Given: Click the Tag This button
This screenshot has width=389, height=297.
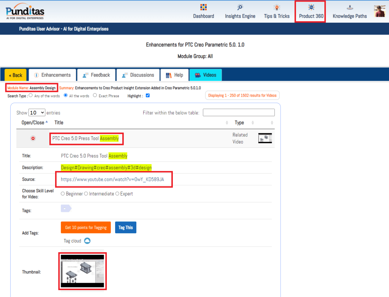Looking at the screenshot, I should point(126,227).
